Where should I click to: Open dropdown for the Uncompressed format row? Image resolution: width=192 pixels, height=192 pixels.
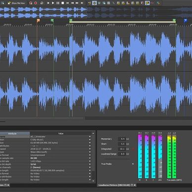[x=90, y=155]
